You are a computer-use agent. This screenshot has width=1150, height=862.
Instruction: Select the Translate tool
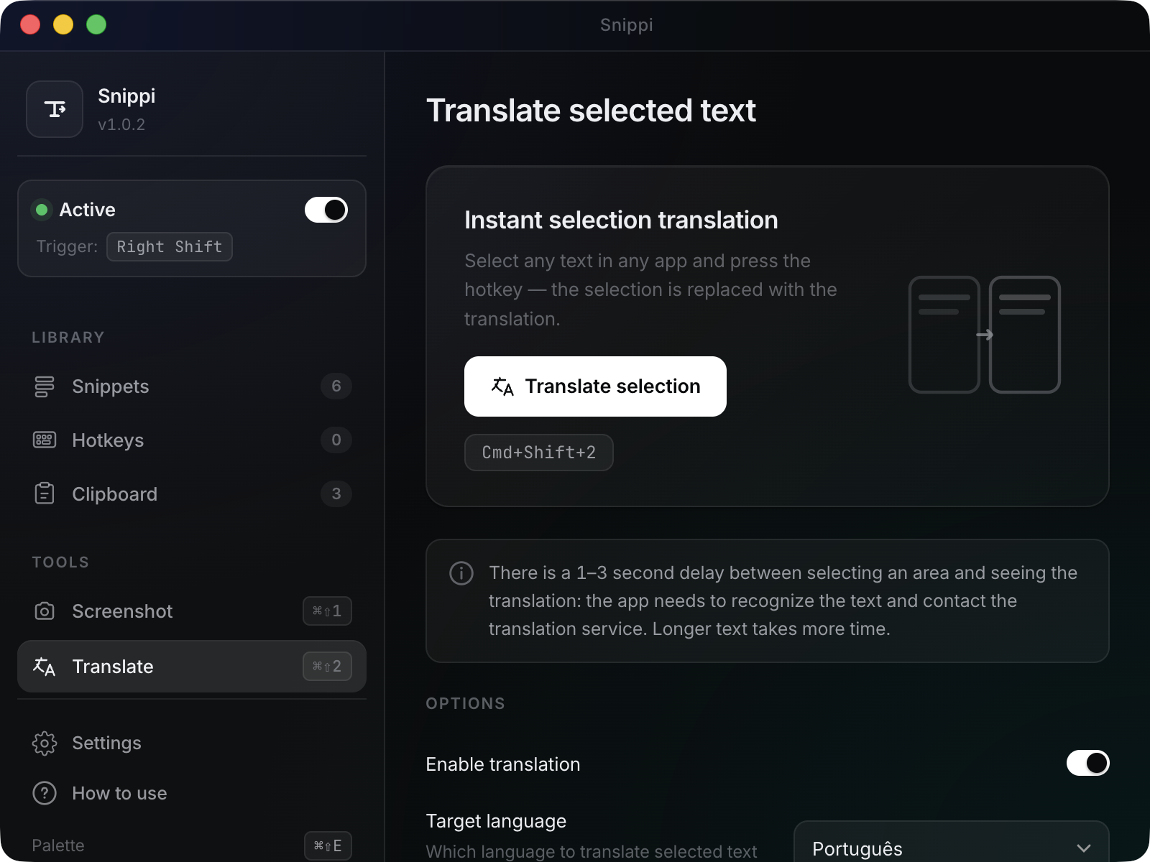tap(192, 667)
